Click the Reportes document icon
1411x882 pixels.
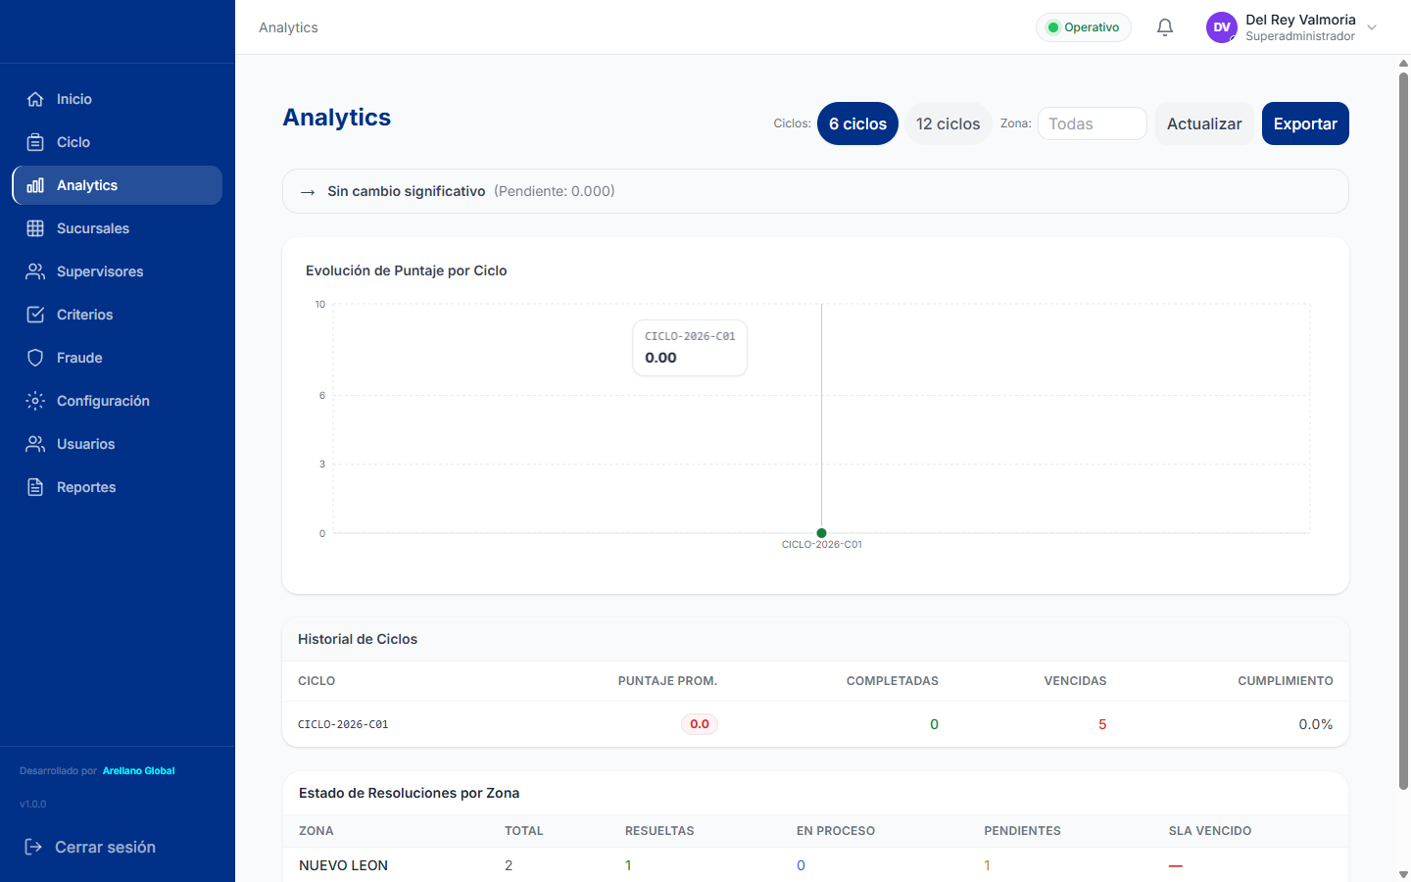point(35,487)
